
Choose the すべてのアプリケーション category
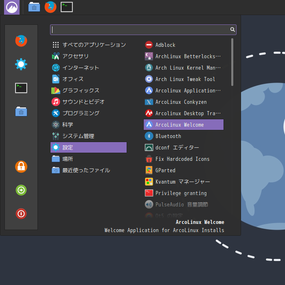94,45
